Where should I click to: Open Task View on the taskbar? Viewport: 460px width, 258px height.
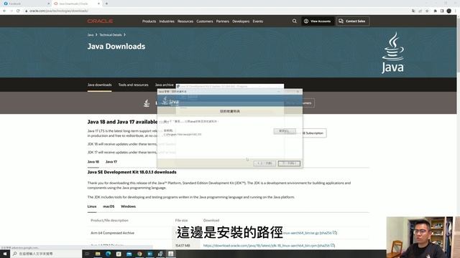(x=87, y=254)
